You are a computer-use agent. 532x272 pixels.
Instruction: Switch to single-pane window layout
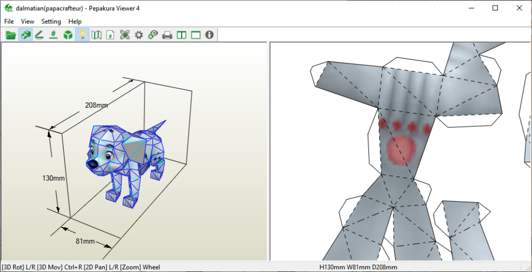195,35
